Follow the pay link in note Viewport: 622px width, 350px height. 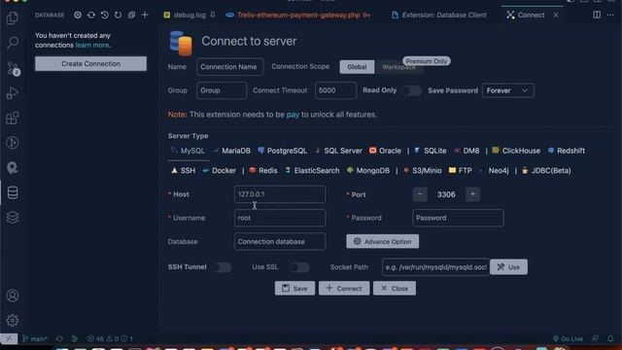[x=293, y=115]
